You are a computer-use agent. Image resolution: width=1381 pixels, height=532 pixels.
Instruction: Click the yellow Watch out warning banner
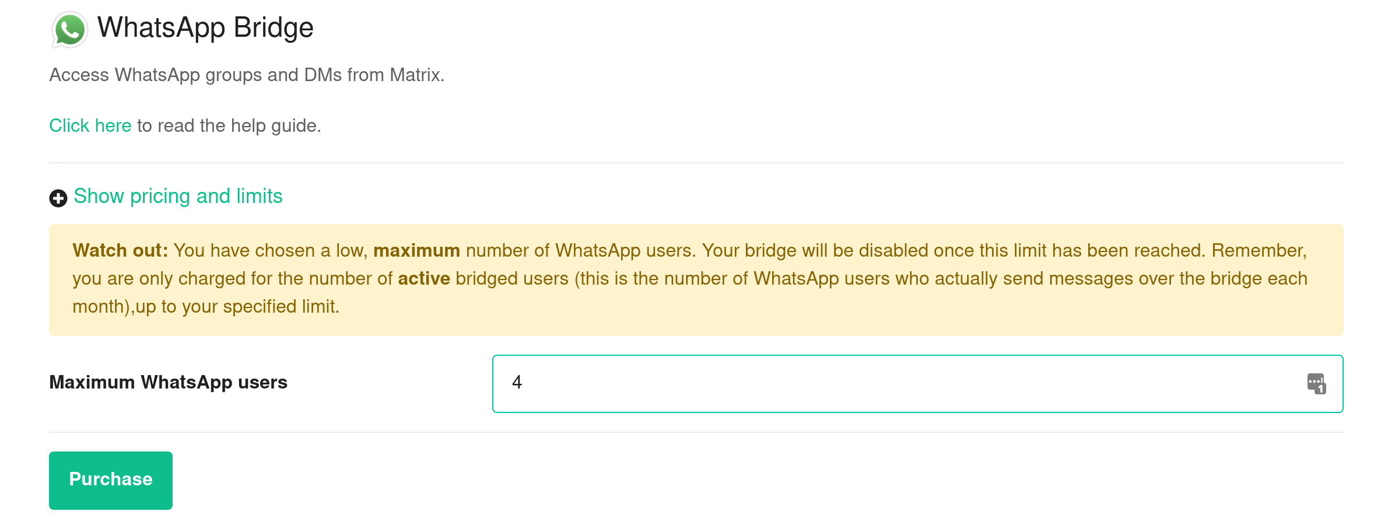[x=696, y=280]
